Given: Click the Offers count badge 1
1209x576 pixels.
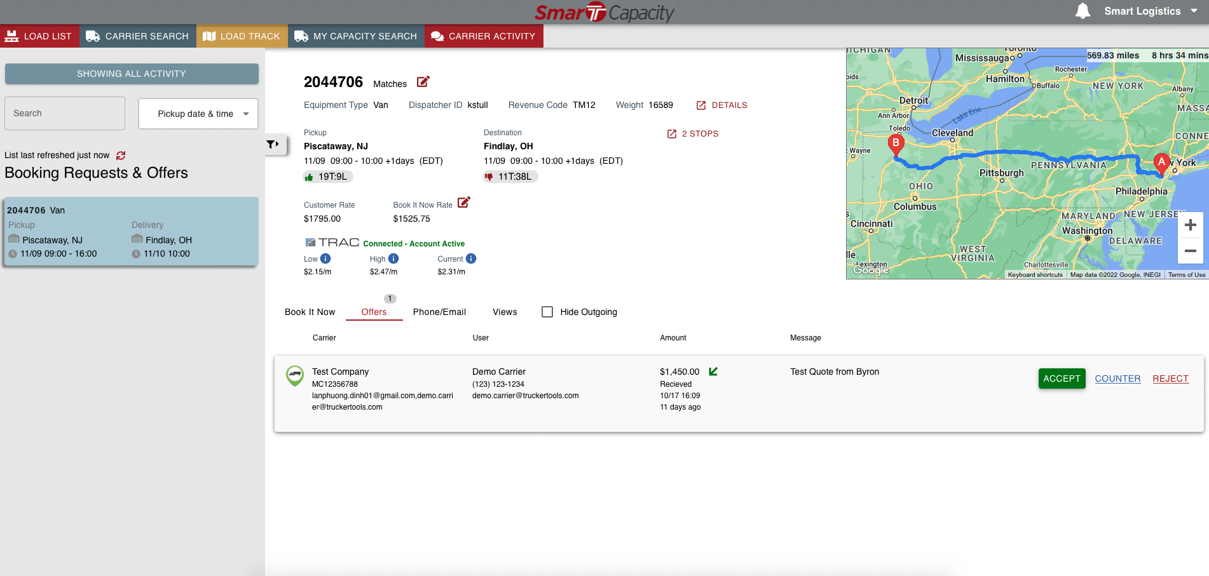Looking at the screenshot, I should pyautogui.click(x=390, y=298).
